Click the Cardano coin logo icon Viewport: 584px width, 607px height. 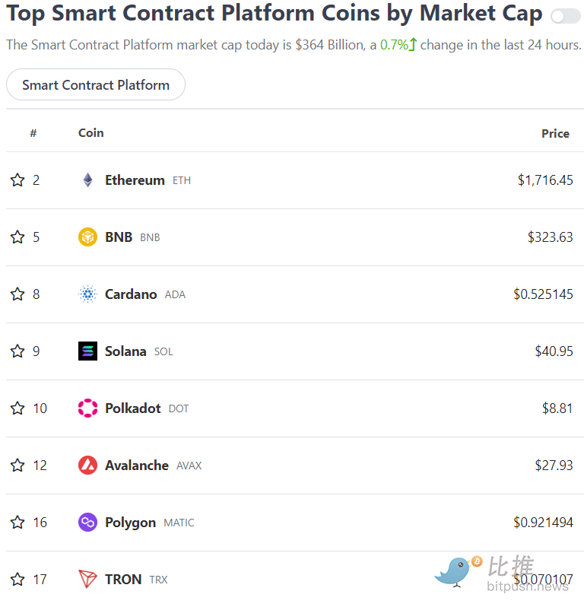(87, 294)
